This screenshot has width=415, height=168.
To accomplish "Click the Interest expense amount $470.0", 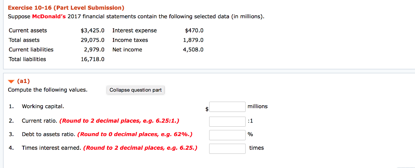I will 194,30.
